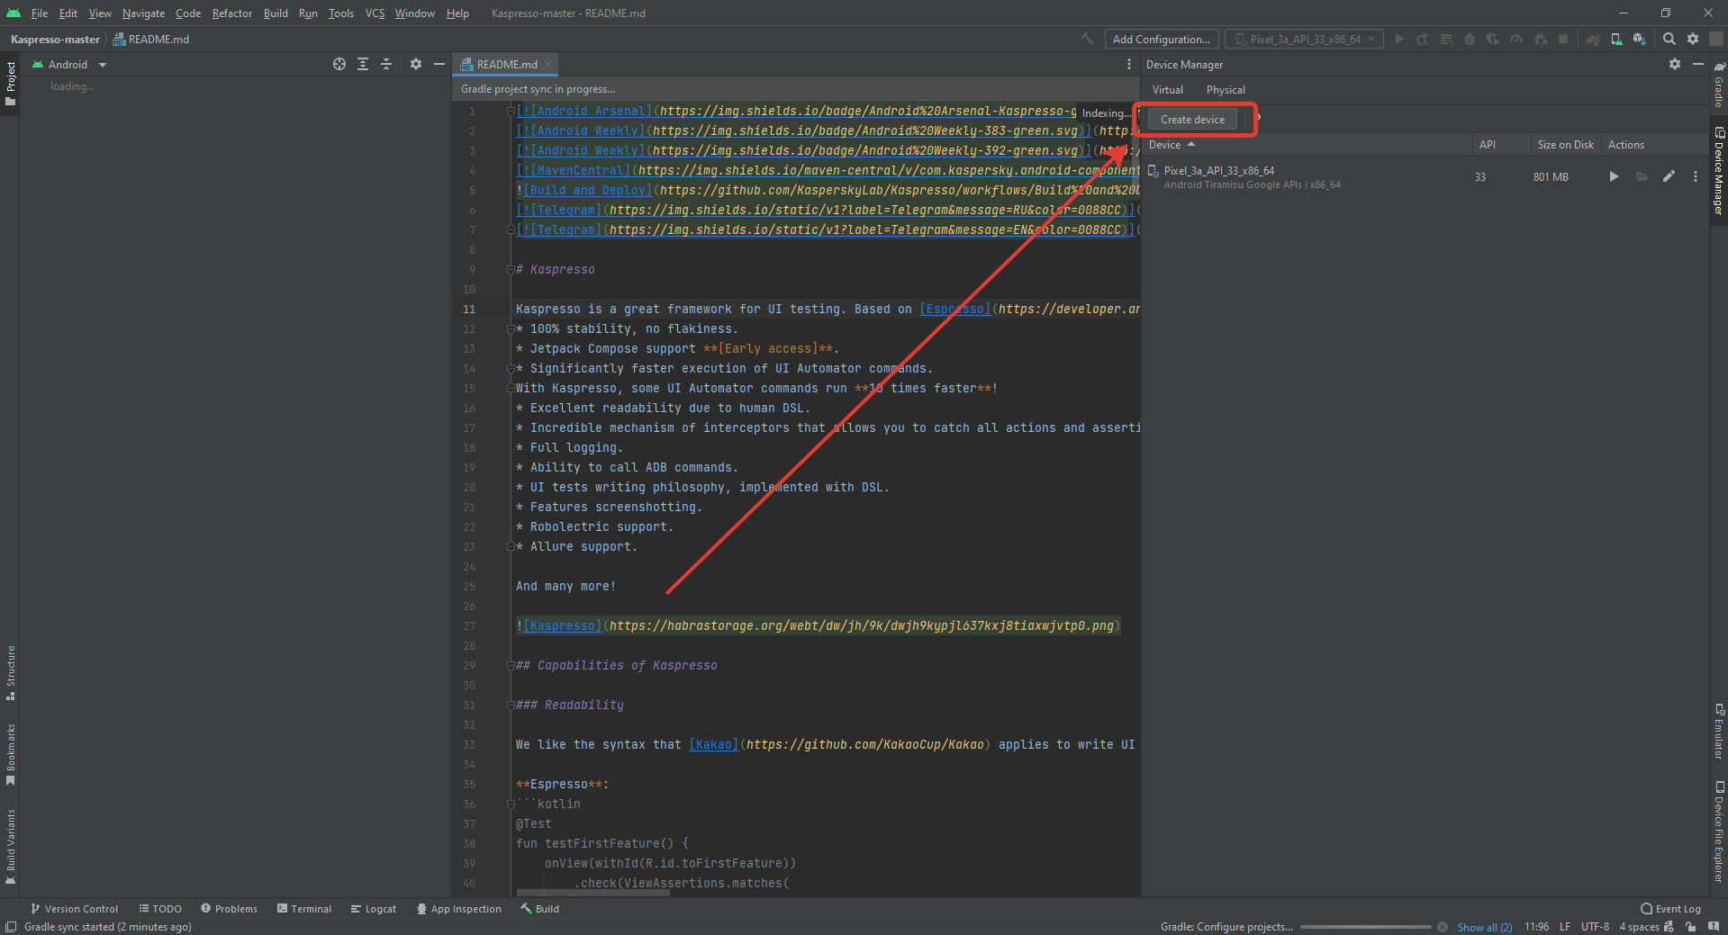Click Apply Changes and Restart Activity icon

1423,39
